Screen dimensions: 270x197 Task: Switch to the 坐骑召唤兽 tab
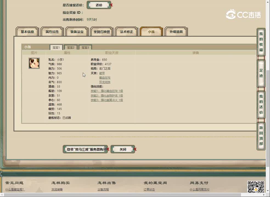click(x=102, y=32)
